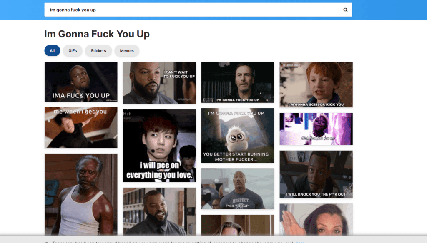Open the "me when I get you" GIF
Image resolution: width=427 pixels, height=243 pixels.
pos(81,127)
